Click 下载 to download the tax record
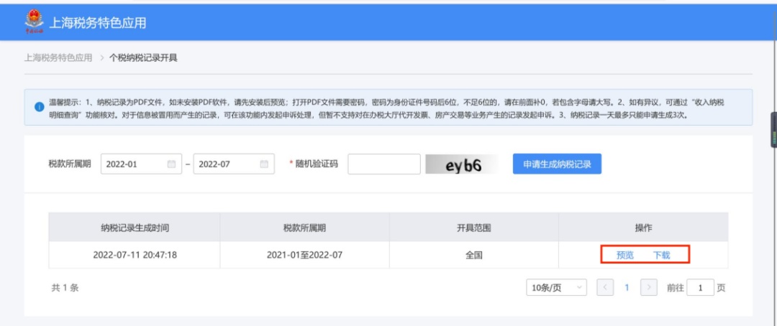This screenshot has height=326, width=777. (661, 255)
